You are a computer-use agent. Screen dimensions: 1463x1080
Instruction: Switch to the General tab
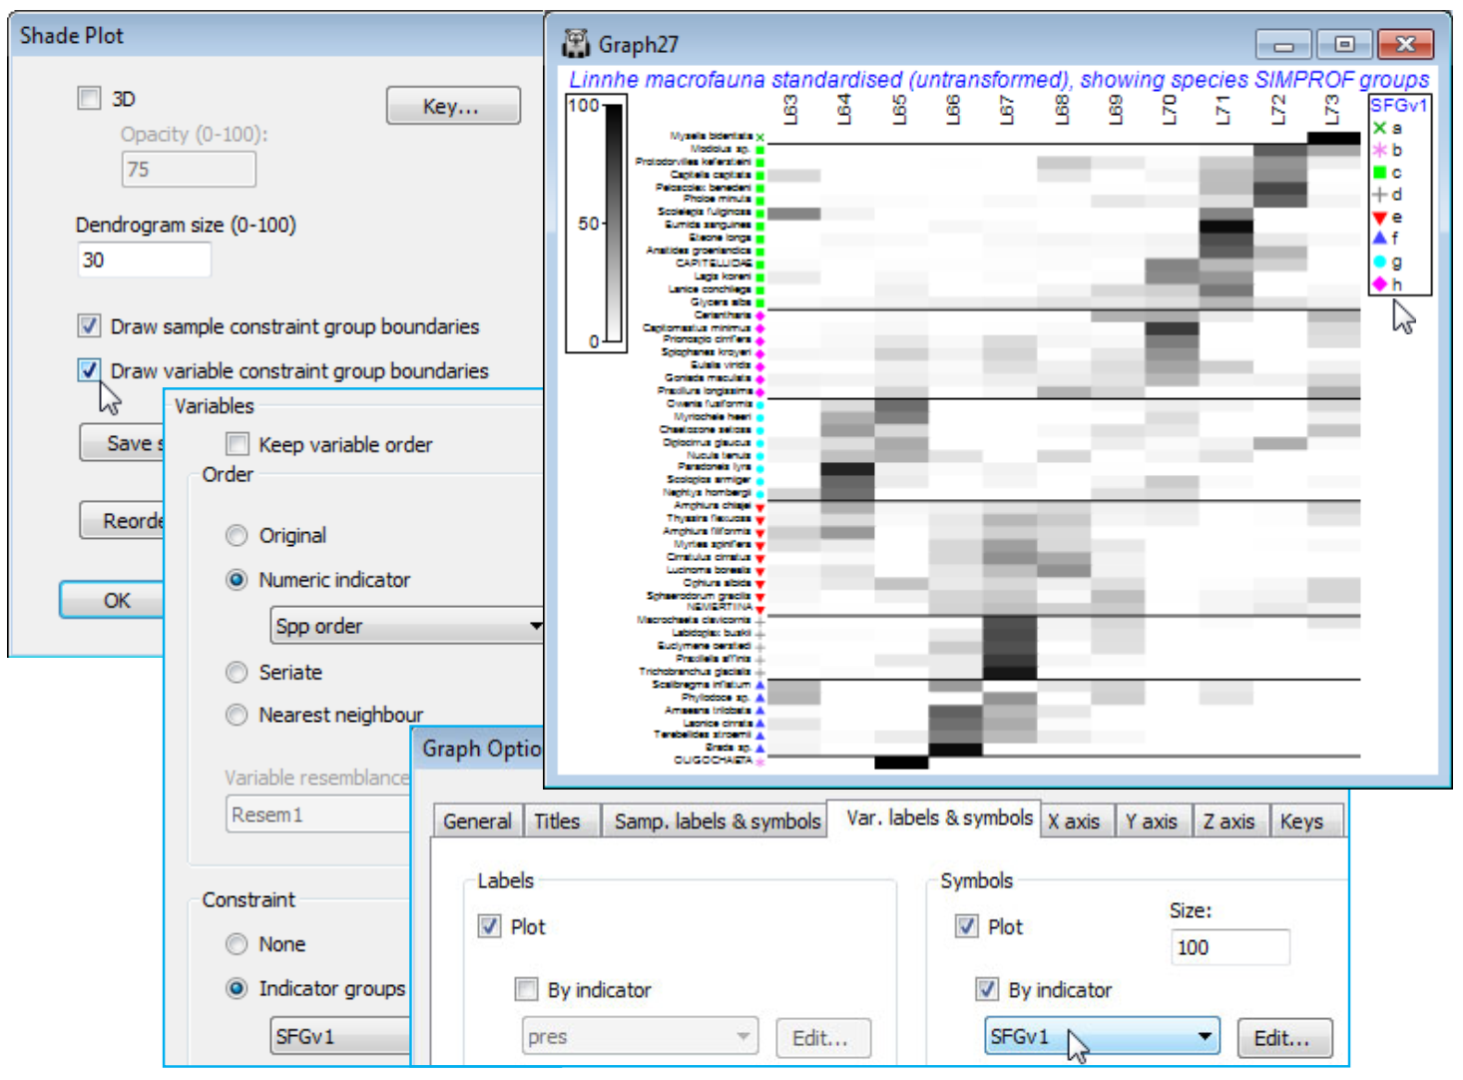pos(477,821)
